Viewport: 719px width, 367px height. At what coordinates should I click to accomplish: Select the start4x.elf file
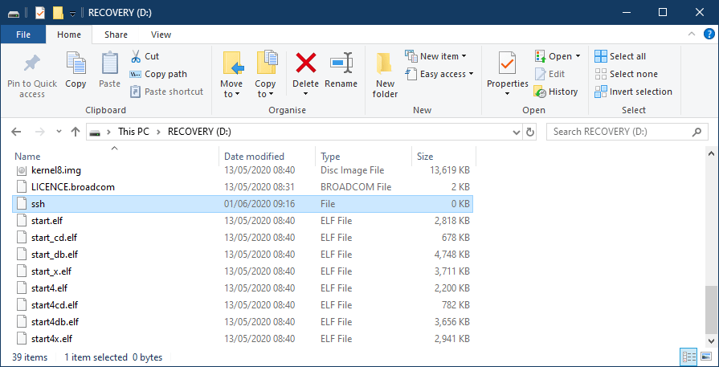[242, 339]
